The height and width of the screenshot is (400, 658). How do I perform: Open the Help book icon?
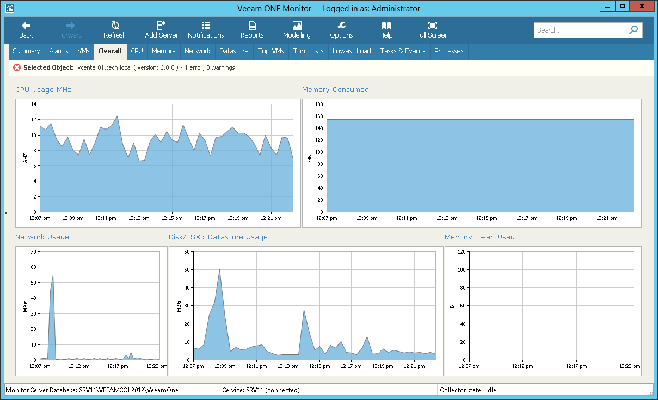tap(386, 30)
